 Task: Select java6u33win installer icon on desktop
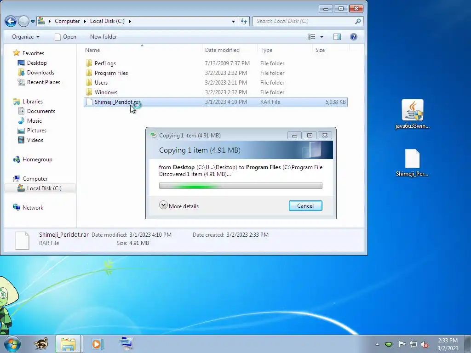[413, 114]
